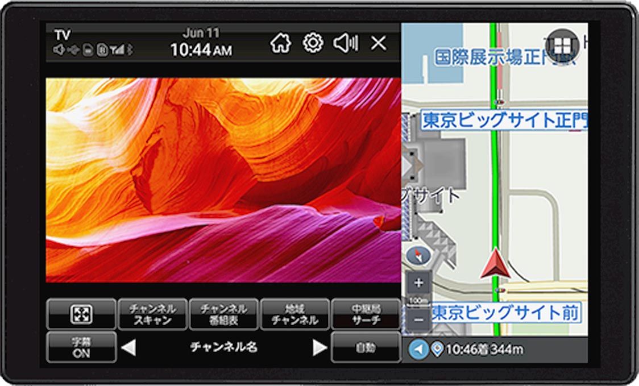Start チャンネルスキャン channel scan
Screen dimensions: 639x386
click(152, 314)
